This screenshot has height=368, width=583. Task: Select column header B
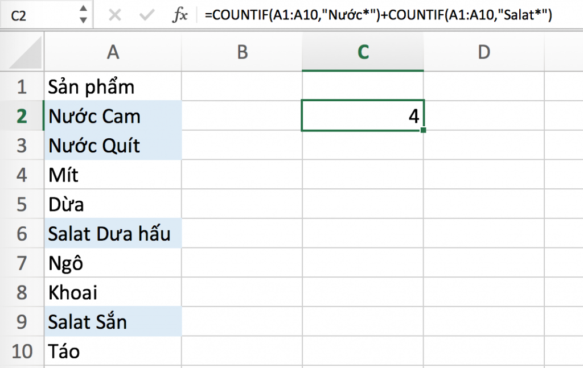(242, 51)
